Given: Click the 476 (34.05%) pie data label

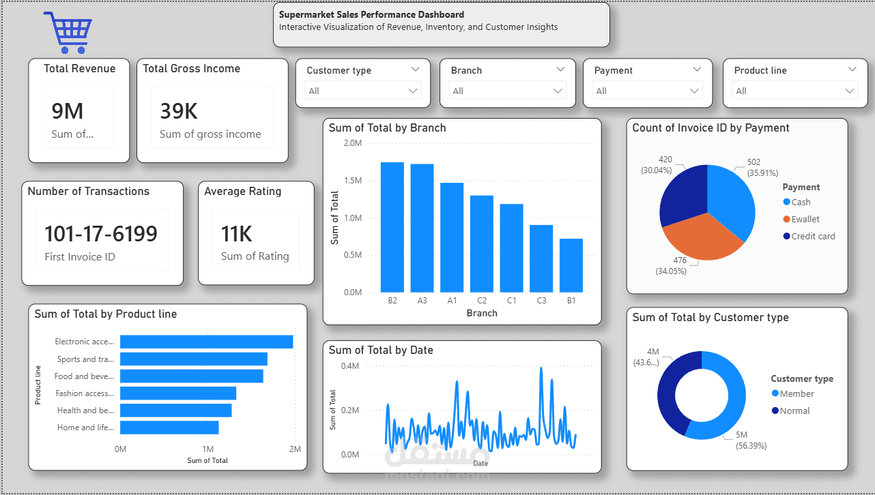Looking at the screenshot, I should [x=670, y=265].
